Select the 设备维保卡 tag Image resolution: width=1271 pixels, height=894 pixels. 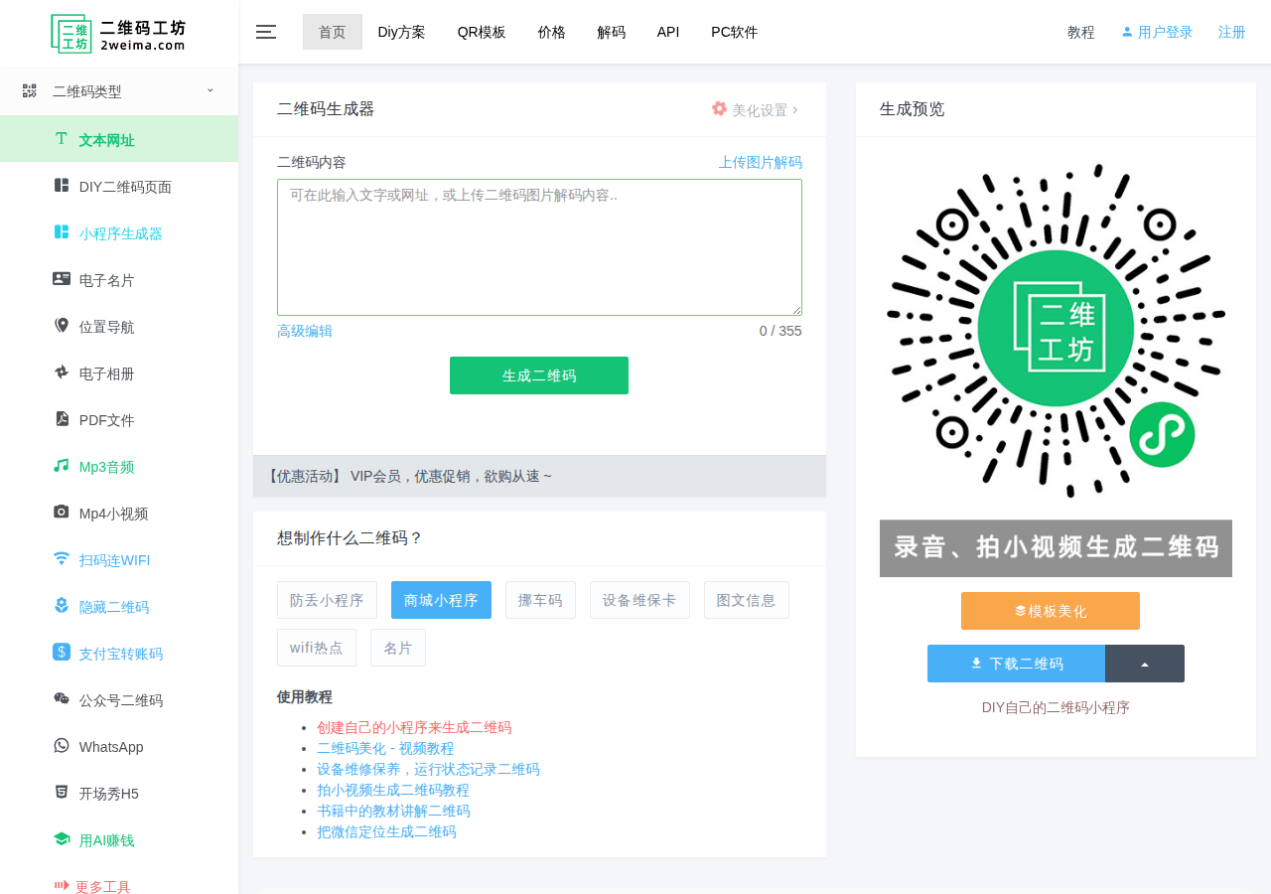click(x=639, y=600)
